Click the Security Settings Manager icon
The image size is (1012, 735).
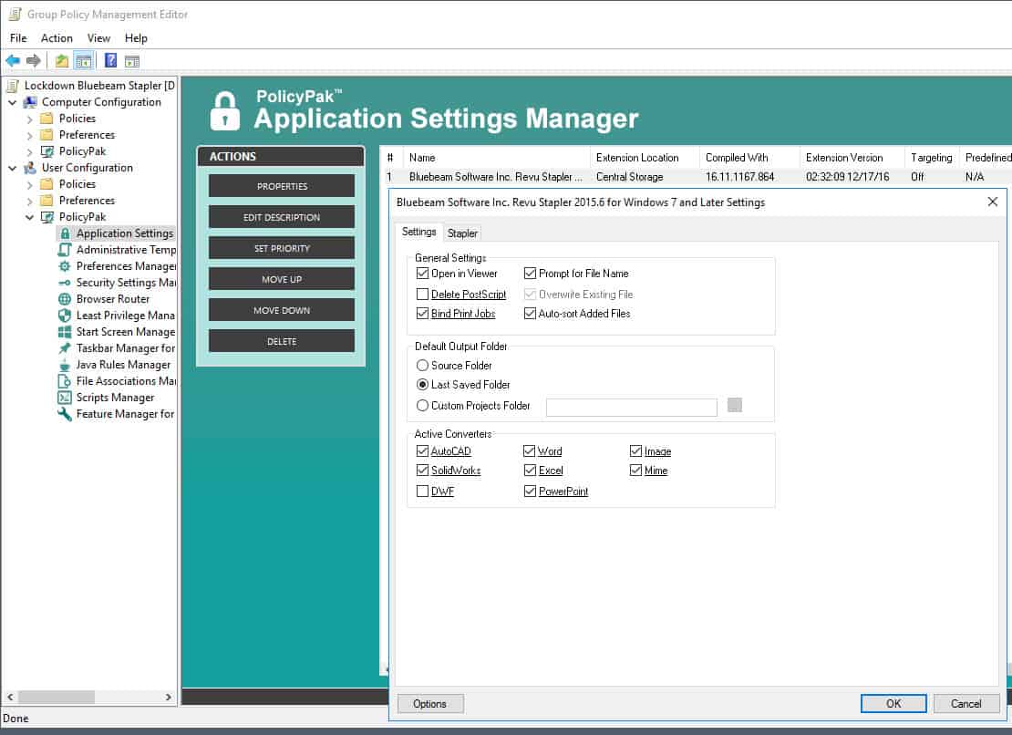65,283
